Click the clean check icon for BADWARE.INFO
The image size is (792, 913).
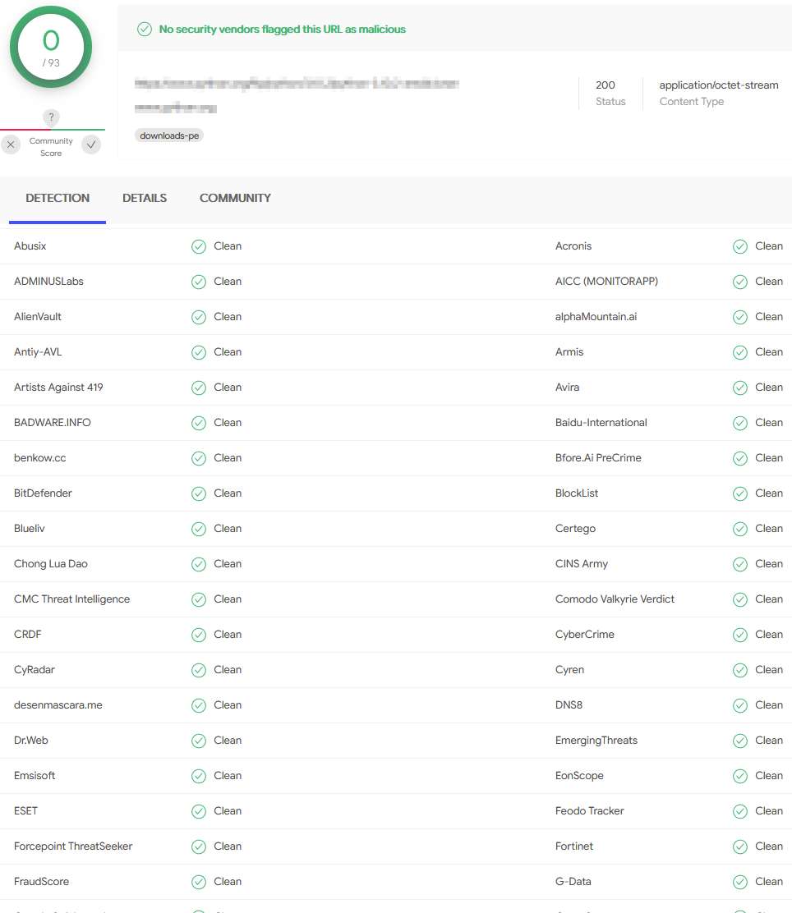199,423
